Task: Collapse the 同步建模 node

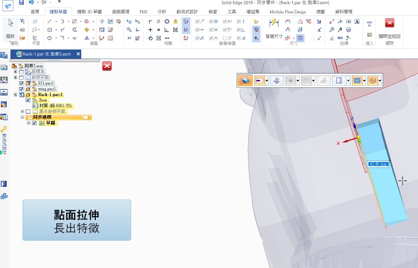Action: coord(22,117)
